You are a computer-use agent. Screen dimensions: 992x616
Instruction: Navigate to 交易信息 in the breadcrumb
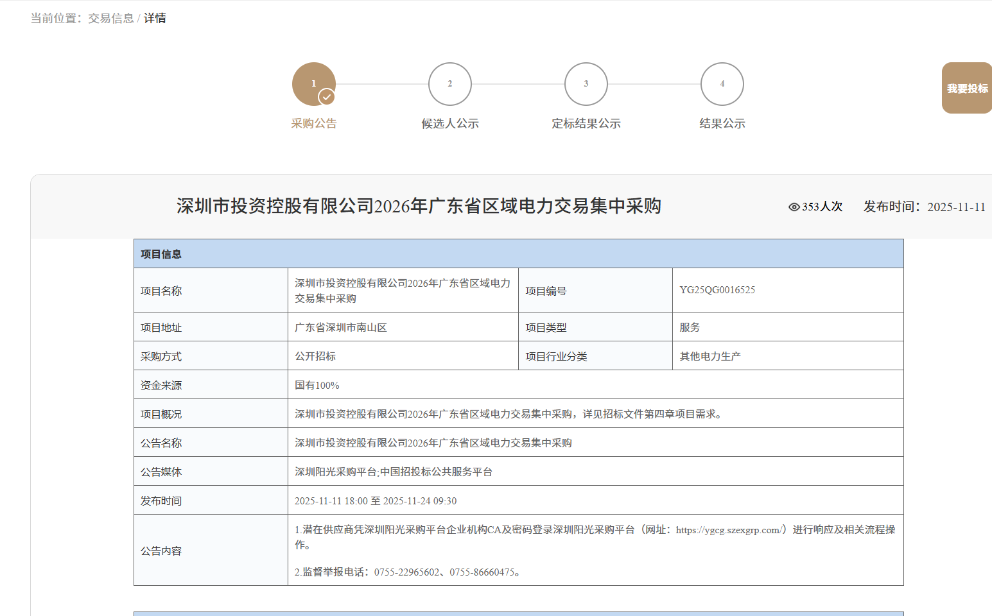pyautogui.click(x=110, y=19)
